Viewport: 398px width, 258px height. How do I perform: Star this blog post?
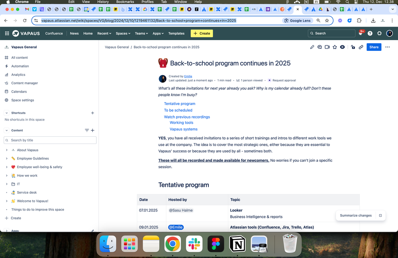(x=335, y=47)
